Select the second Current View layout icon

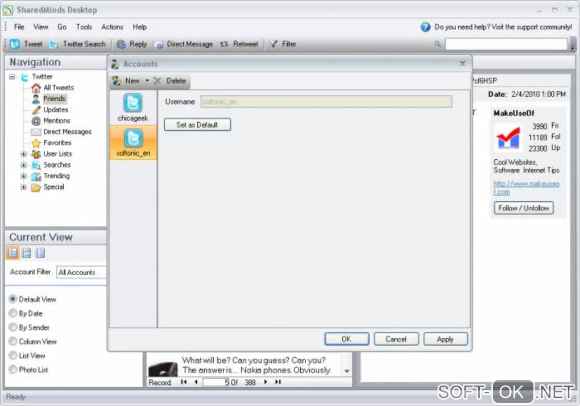26,253
